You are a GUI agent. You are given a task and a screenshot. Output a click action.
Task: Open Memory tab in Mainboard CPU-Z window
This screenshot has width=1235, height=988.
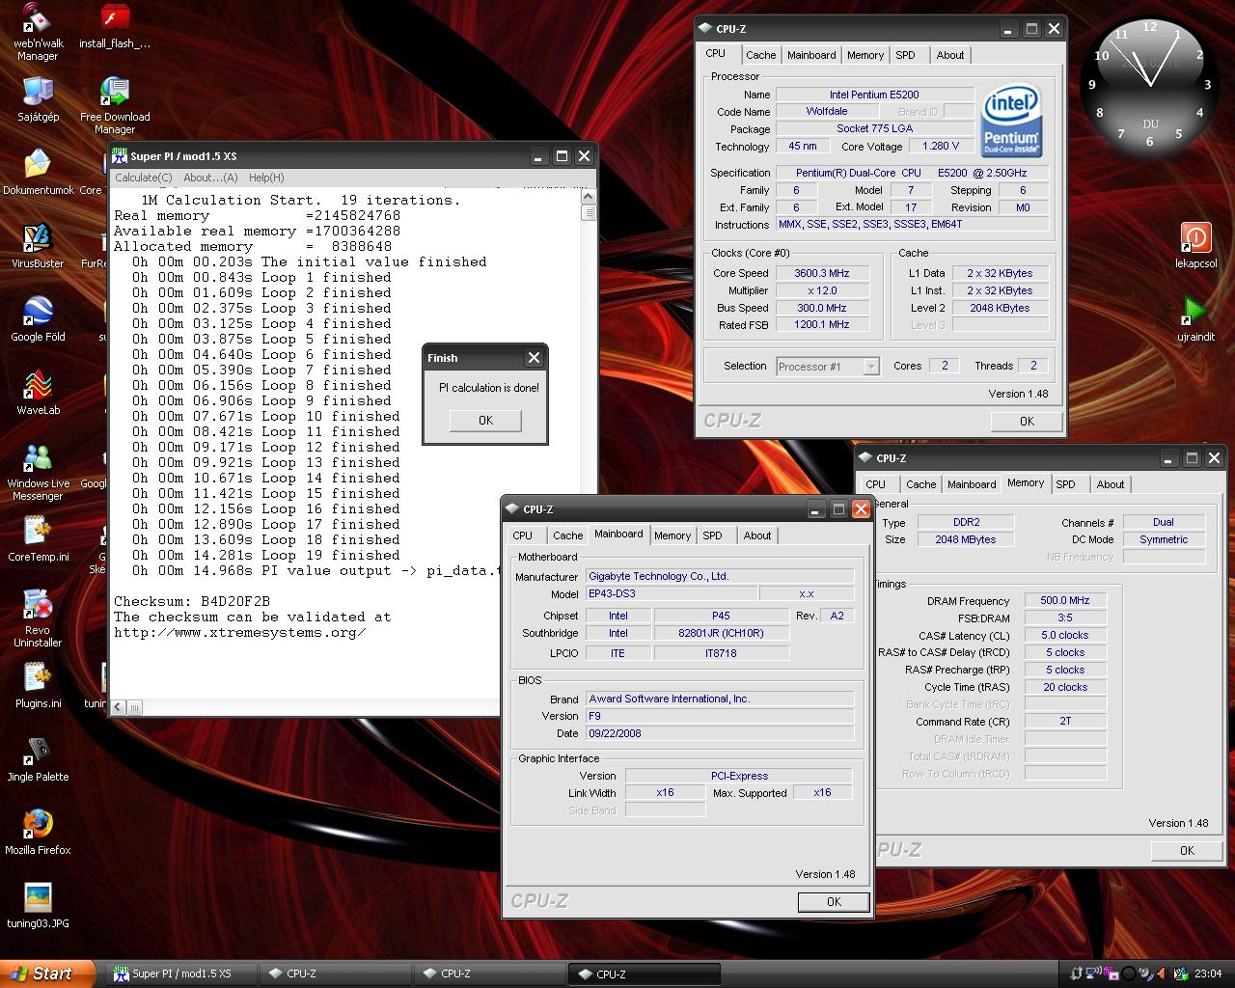point(672,535)
